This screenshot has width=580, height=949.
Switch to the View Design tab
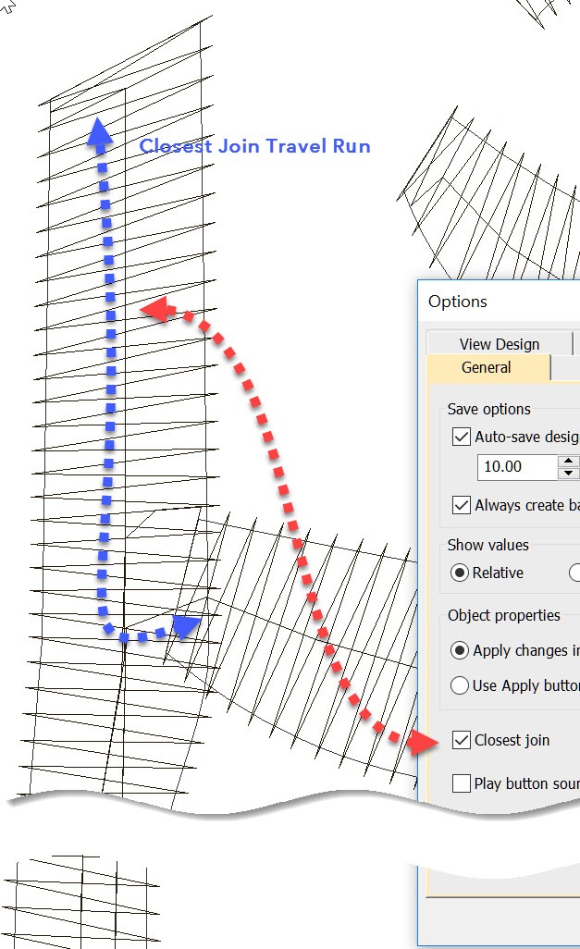tap(499, 344)
